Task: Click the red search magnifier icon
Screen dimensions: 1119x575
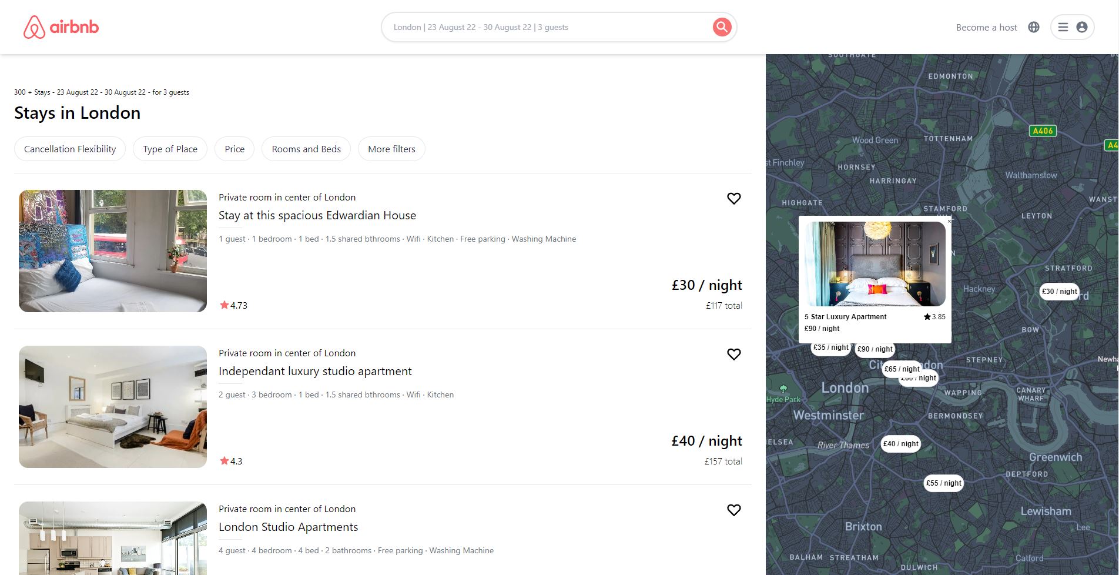Action: (x=721, y=26)
